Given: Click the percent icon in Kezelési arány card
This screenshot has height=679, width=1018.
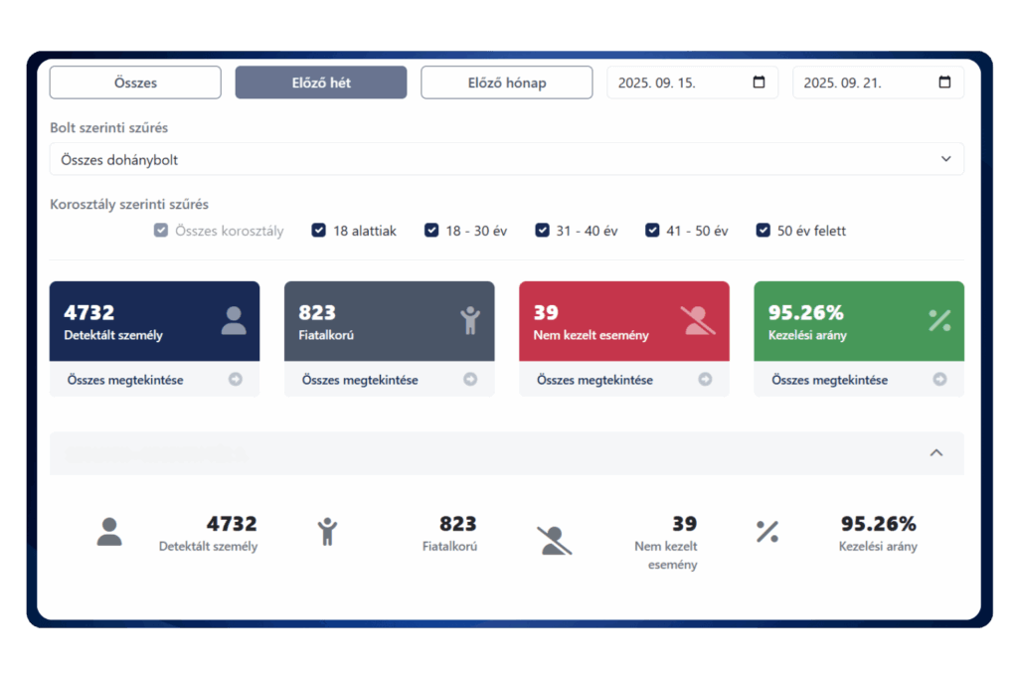Looking at the screenshot, I should (939, 320).
